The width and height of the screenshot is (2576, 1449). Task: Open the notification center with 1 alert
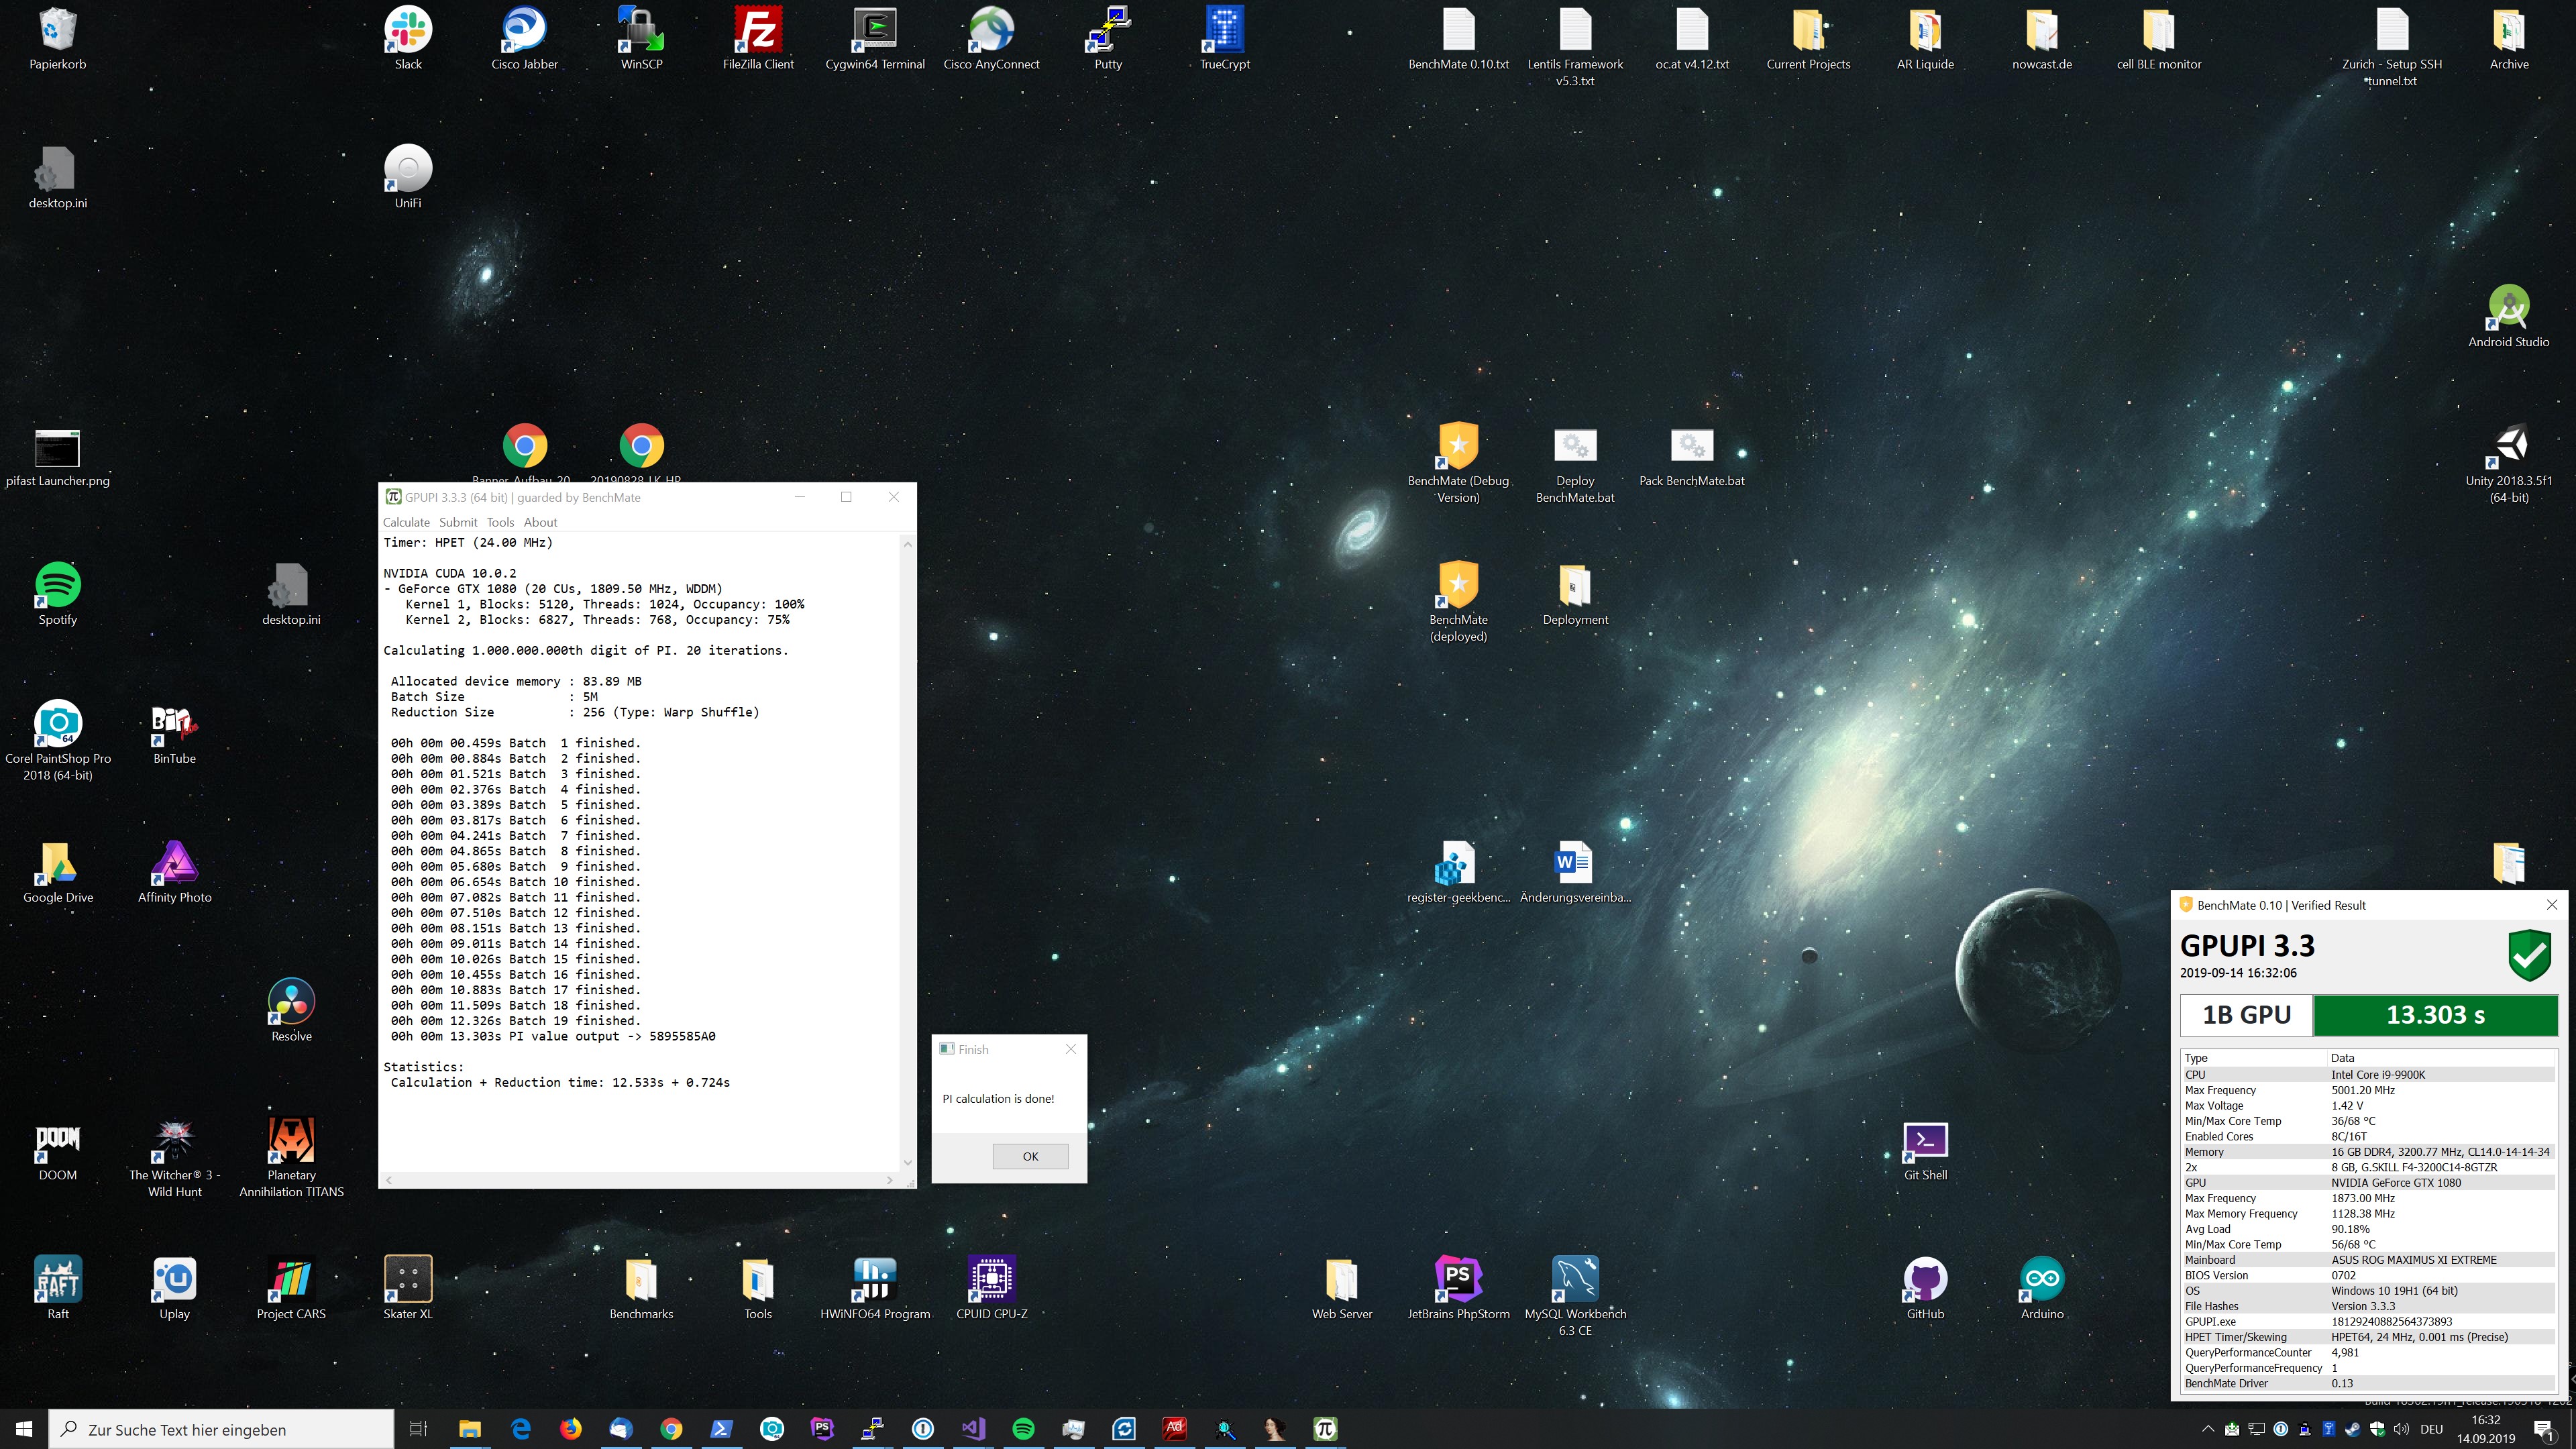click(2543, 1430)
